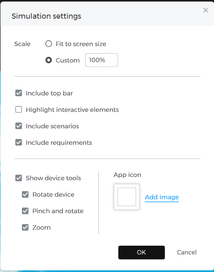This screenshot has width=214, height=272.
Task: Click the App icon image placeholder
Action: point(127,197)
